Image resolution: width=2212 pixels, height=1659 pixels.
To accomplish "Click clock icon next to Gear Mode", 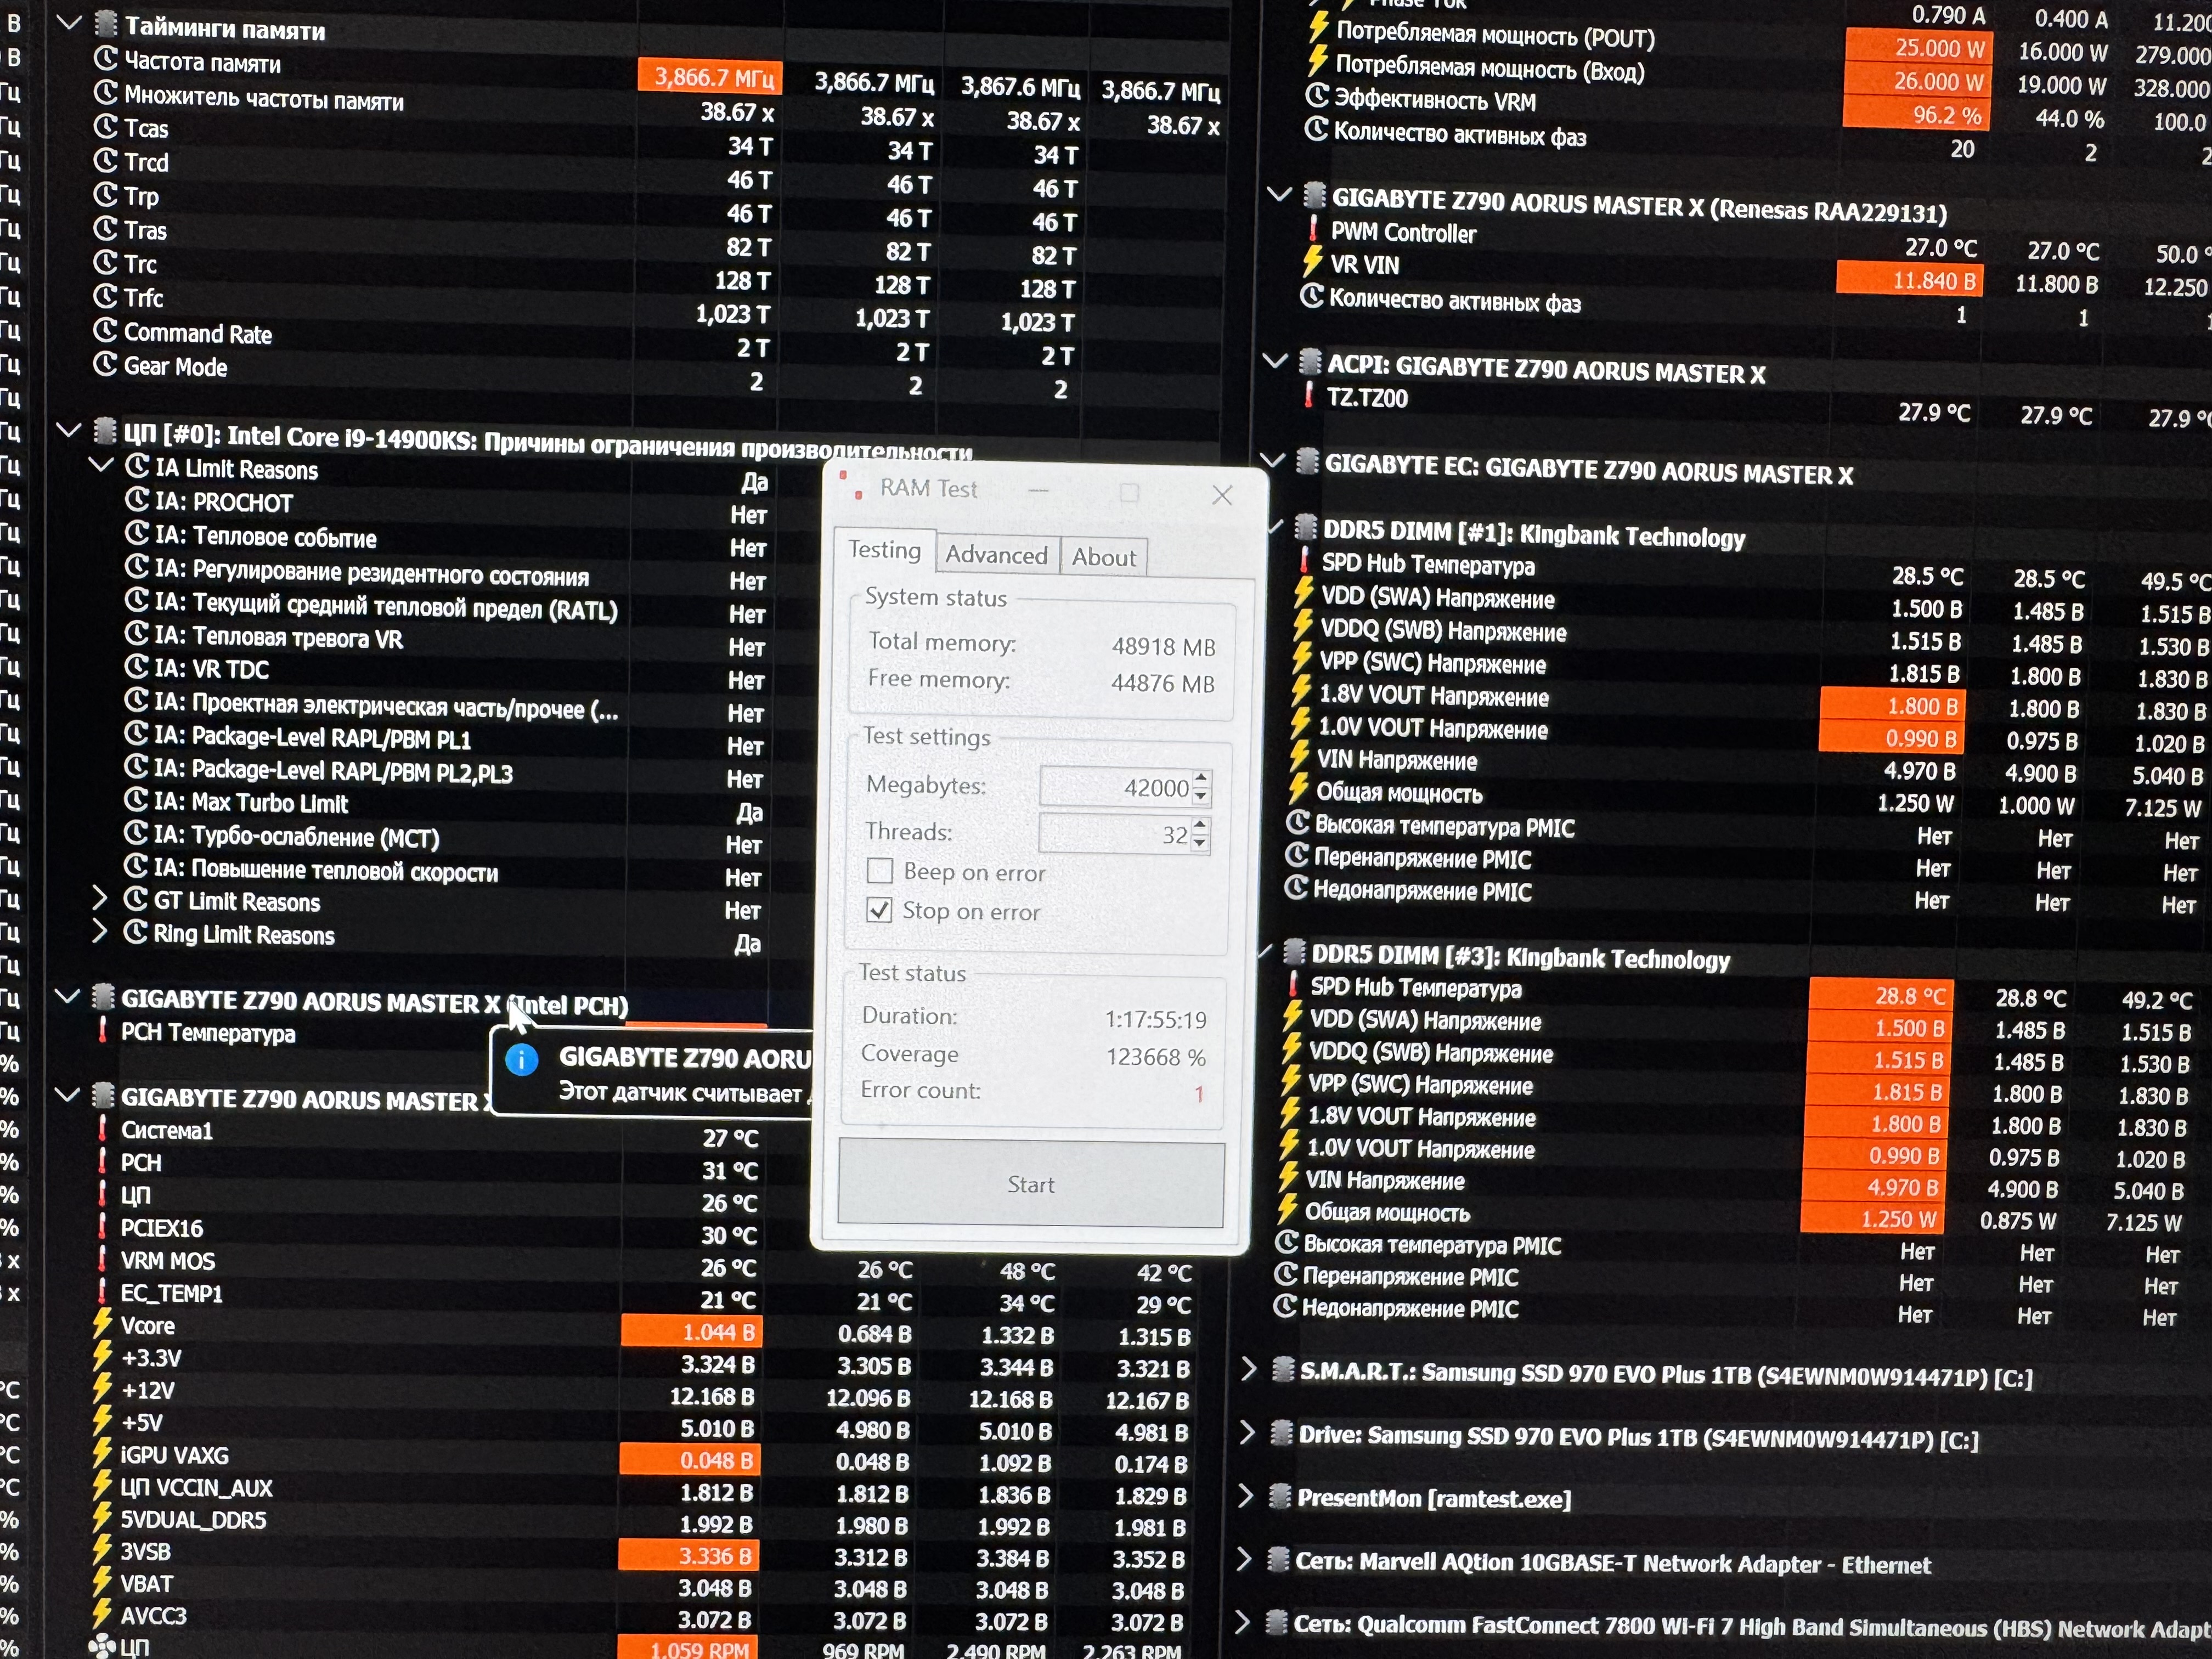I will [105, 365].
